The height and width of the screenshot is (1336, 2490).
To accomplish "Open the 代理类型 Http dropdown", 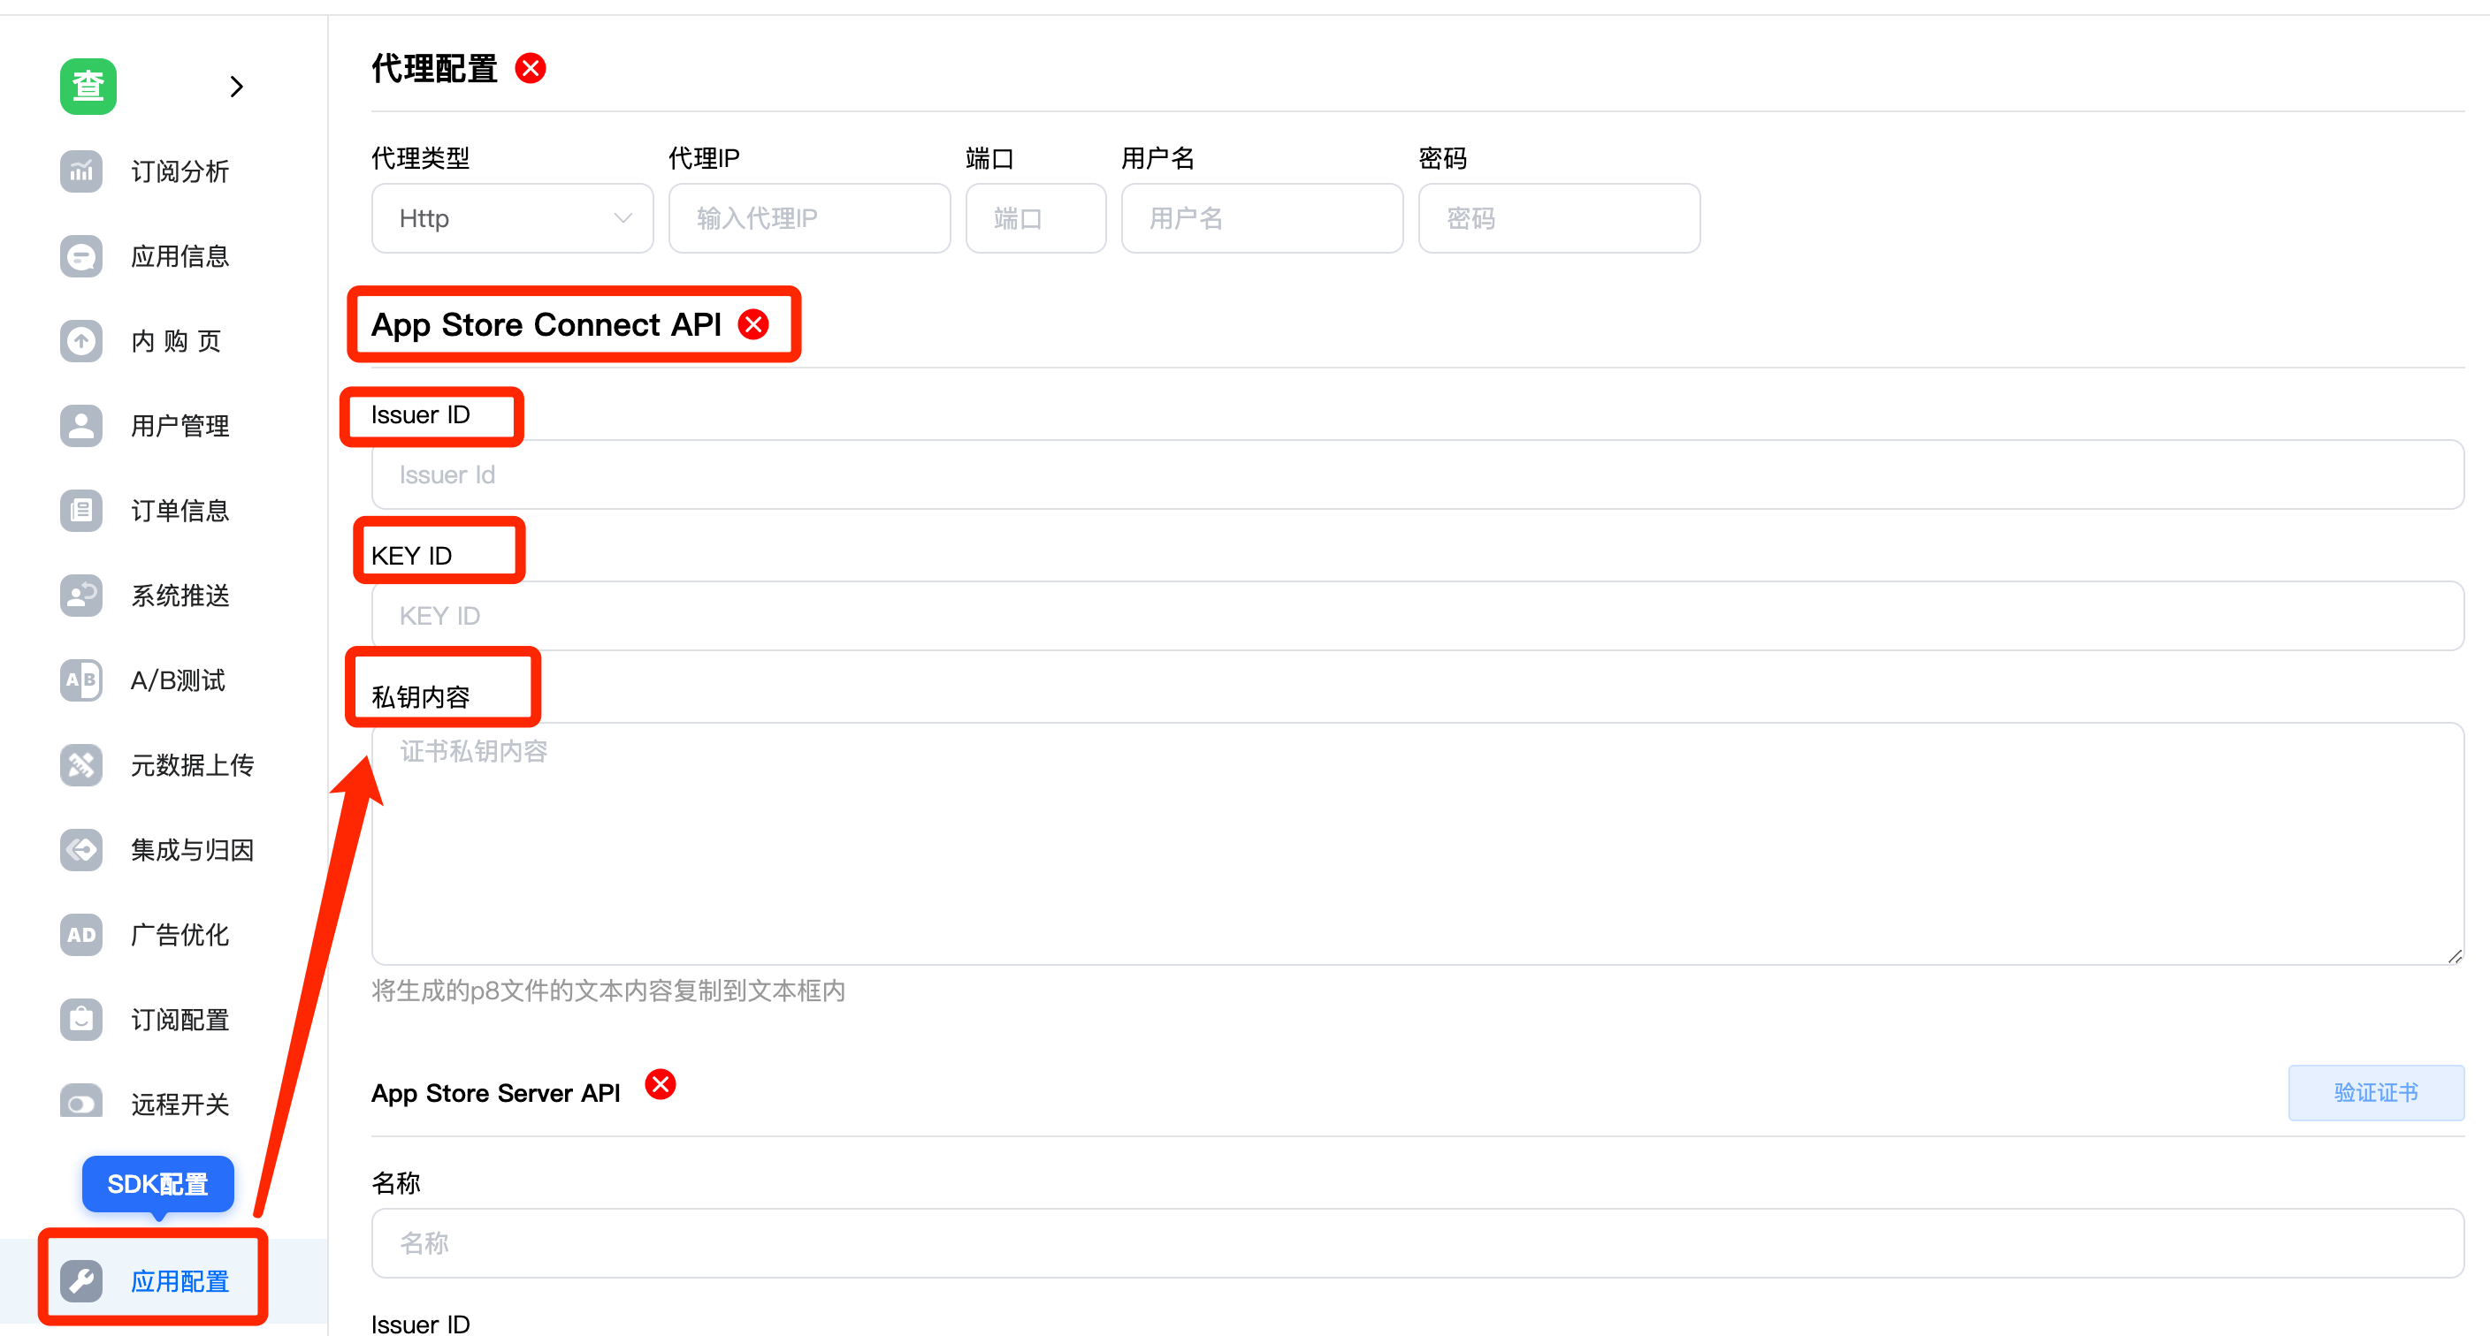I will click(511, 217).
